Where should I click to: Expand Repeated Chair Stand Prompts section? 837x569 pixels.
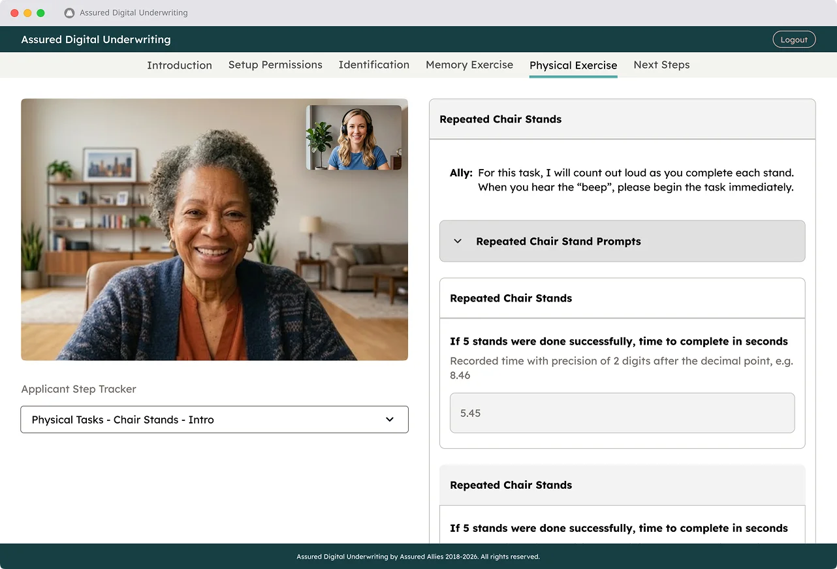click(x=622, y=241)
